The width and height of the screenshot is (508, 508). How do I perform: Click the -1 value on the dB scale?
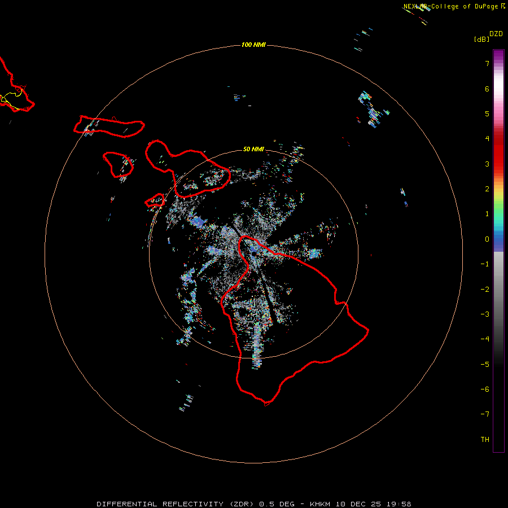tap(485, 264)
